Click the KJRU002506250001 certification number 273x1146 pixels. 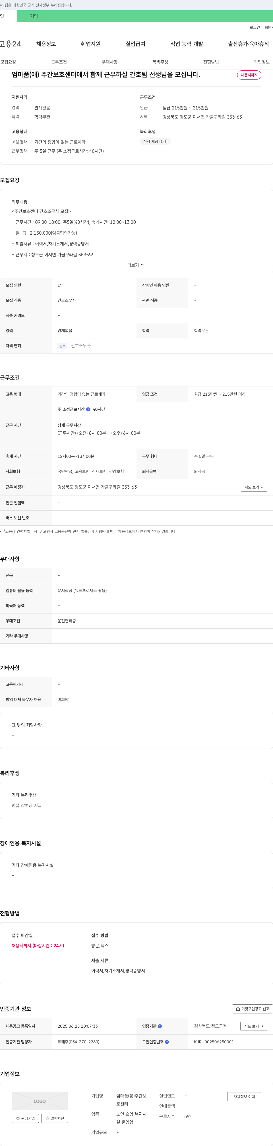(x=214, y=1042)
